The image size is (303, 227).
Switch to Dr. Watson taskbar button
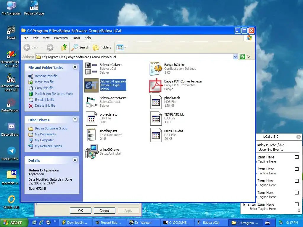tap(143, 223)
